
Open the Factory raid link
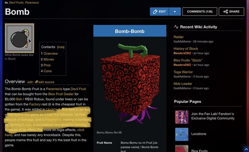(35, 104)
